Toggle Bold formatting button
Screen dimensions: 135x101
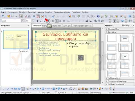pyautogui.click(x=37, y=21)
